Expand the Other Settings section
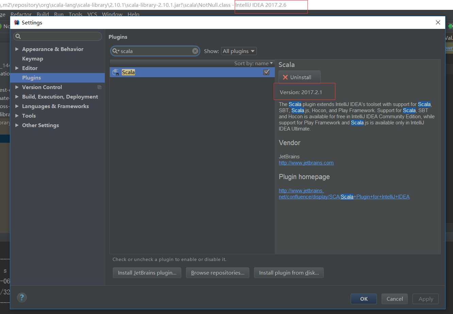Image resolution: width=453 pixels, height=314 pixels. [17, 125]
